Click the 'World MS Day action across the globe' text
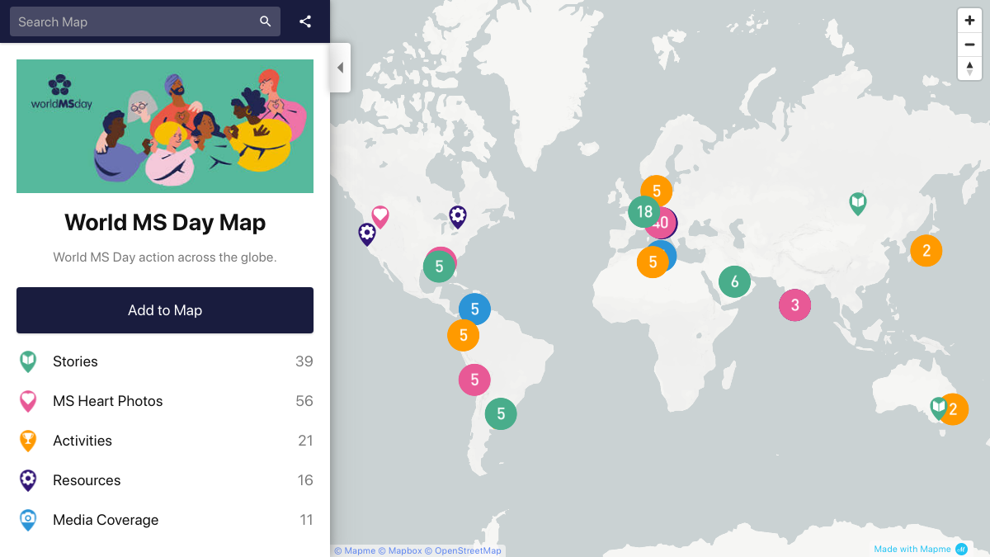Image resolution: width=990 pixels, height=557 pixels. click(x=165, y=257)
